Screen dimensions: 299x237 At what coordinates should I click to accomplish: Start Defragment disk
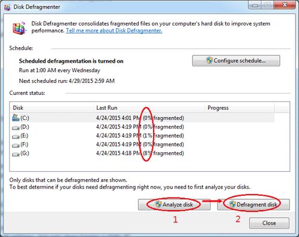coord(254,205)
